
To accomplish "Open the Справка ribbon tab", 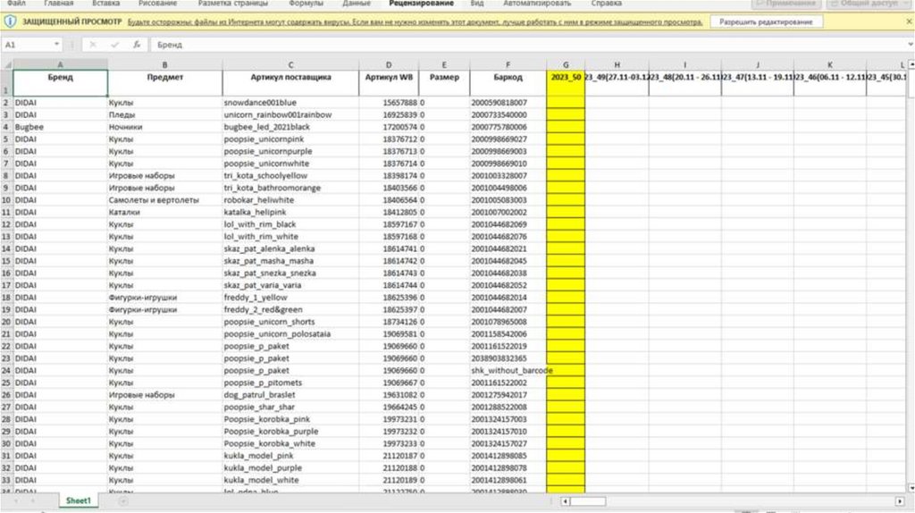I will pyautogui.click(x=607, y=4).
